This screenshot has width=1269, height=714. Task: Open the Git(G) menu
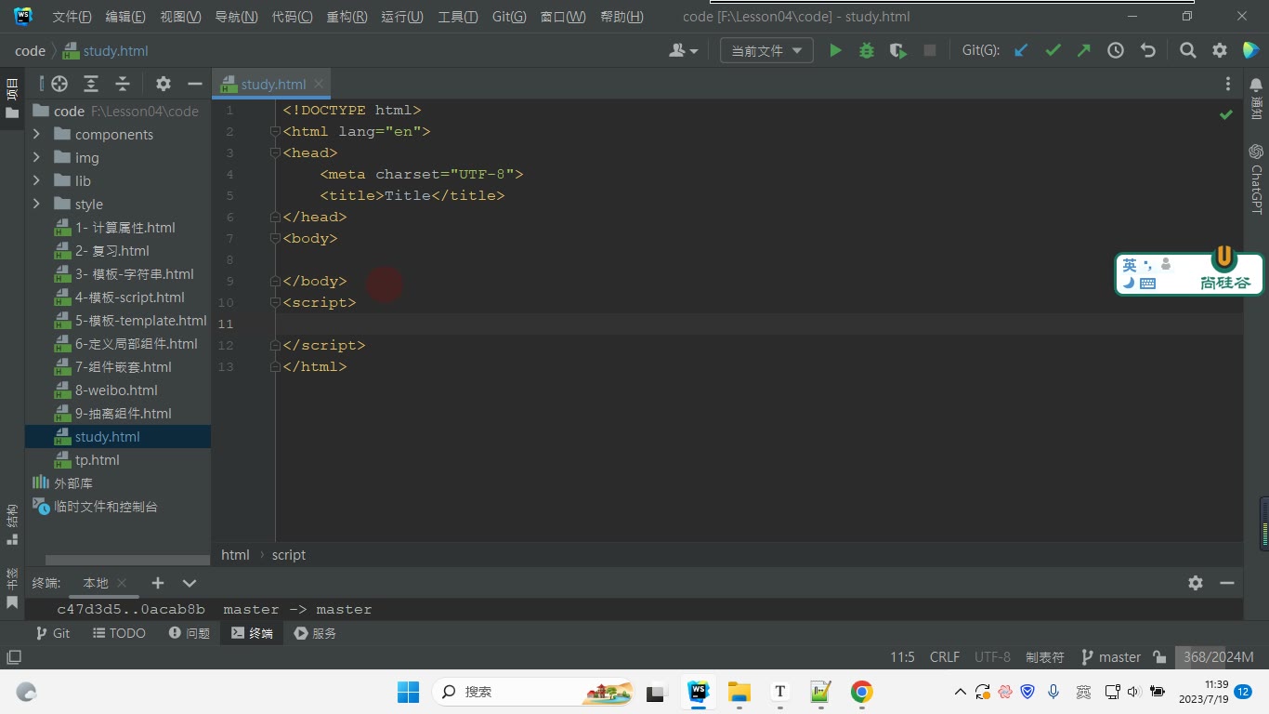[x=509, y=17]
